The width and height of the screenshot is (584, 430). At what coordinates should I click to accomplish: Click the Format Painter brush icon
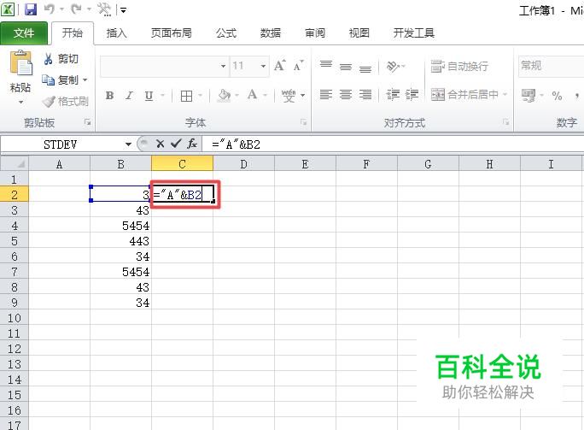(x=49, y=101)
